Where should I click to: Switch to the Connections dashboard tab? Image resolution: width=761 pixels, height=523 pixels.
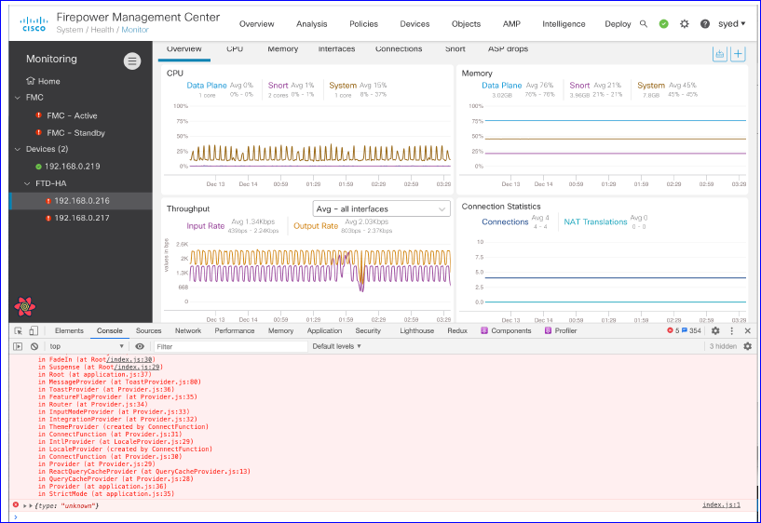pos(399,49)
